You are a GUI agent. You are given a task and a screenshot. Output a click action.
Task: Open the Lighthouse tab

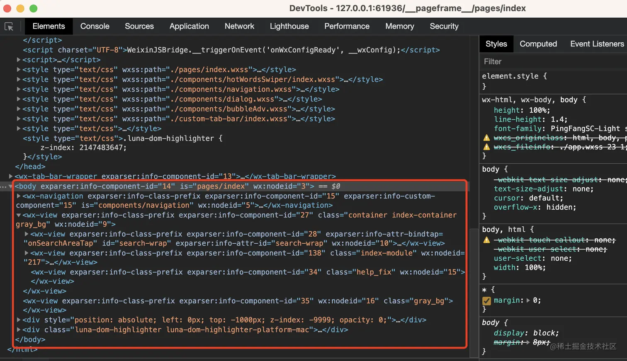pos(289,27)
